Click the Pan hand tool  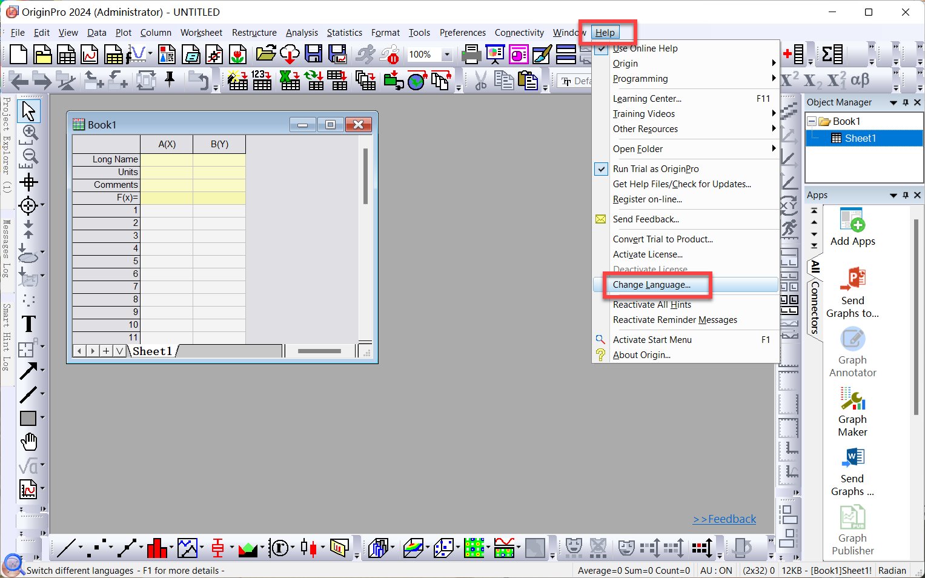(x=28, y=442)
